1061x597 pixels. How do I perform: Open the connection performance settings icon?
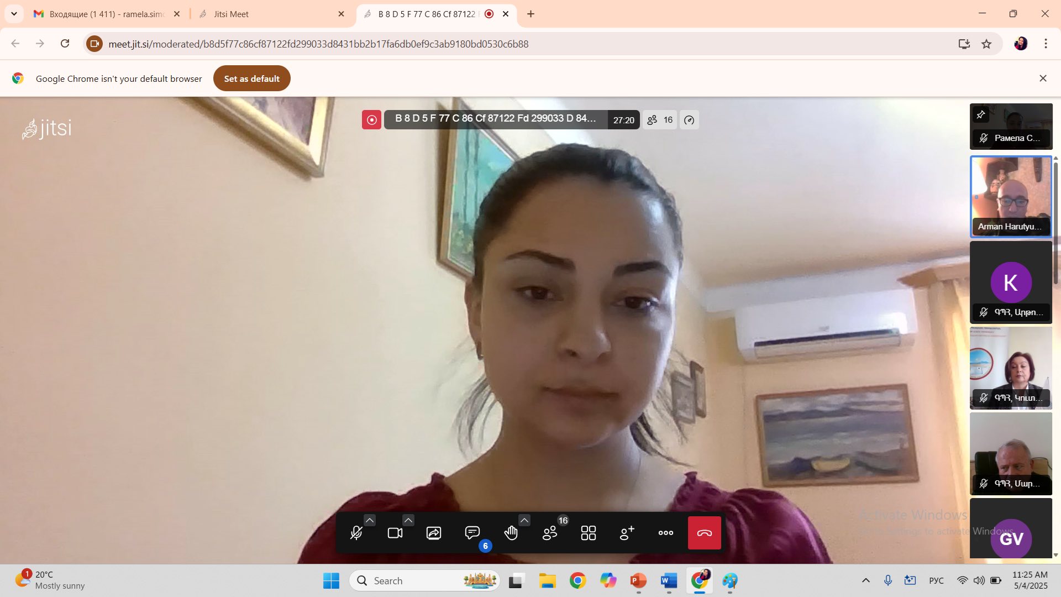[689, 120]
